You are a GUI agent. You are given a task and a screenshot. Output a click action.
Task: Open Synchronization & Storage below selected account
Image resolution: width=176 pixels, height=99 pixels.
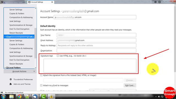(21, 56)
